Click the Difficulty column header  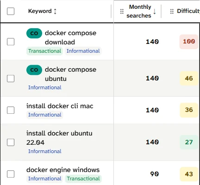tap(188, 11)
